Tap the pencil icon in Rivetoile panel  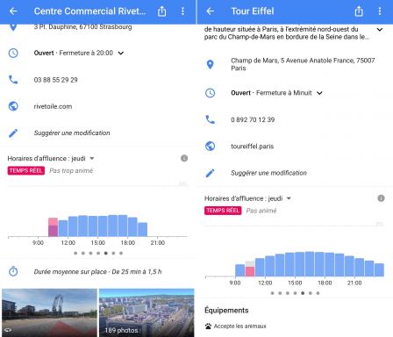pos(13,133)
